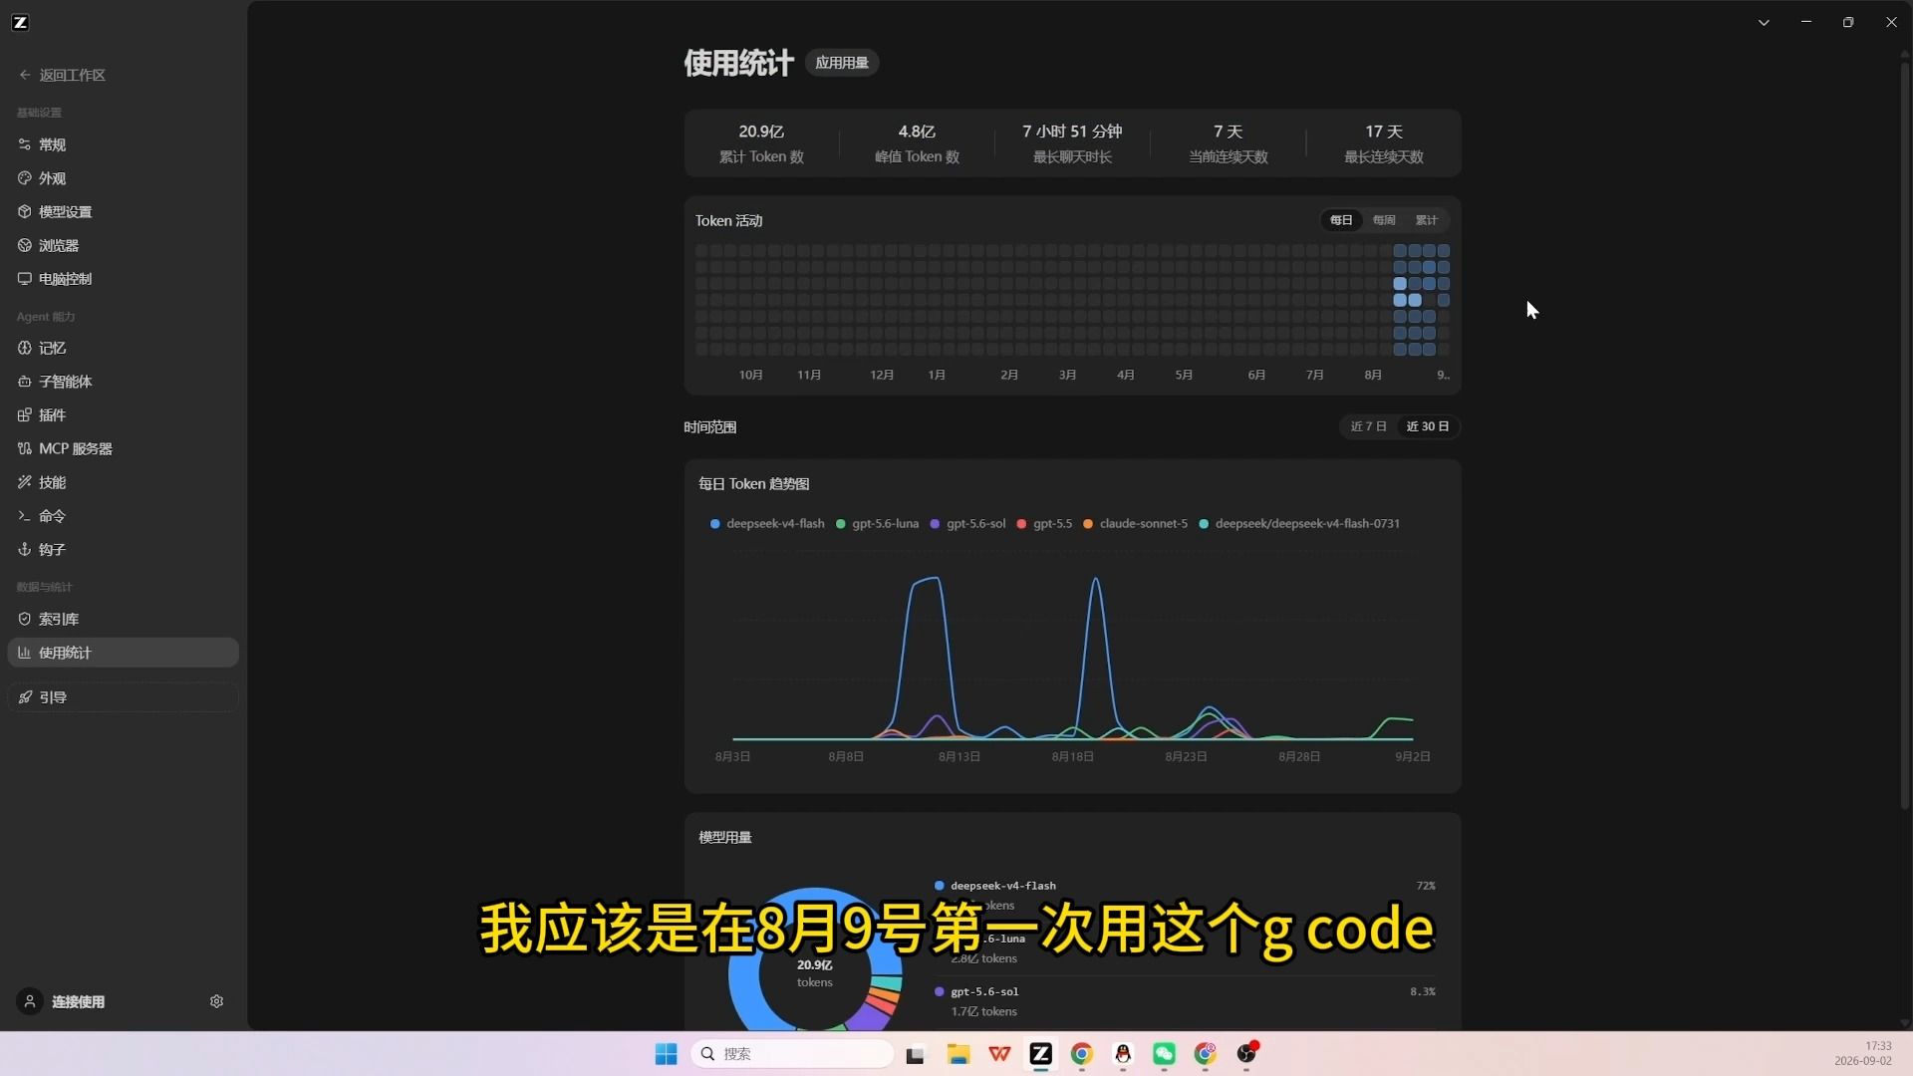Open 浏览器 browser settings
Screen dimensions: 1913x1076
pos(123,245)
